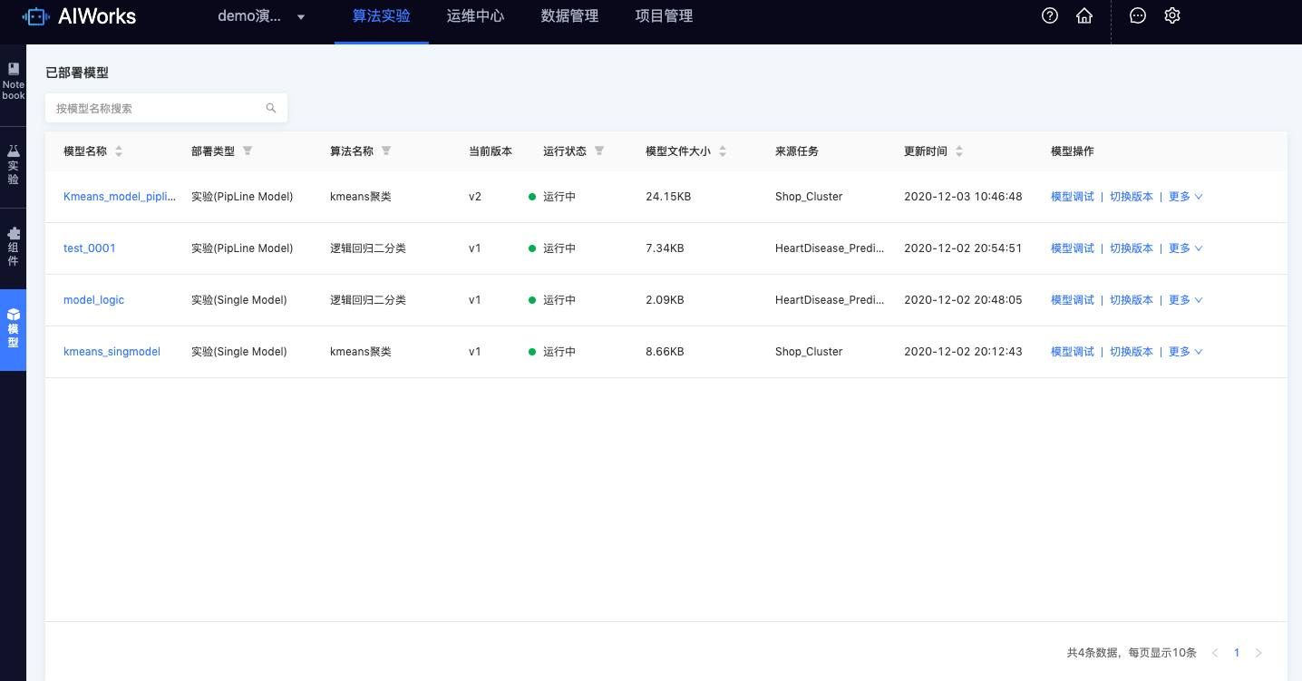This screenshot has height=681, width=1302.
Task: Click 已部署模型 page heading
Action: click(77, 73)
